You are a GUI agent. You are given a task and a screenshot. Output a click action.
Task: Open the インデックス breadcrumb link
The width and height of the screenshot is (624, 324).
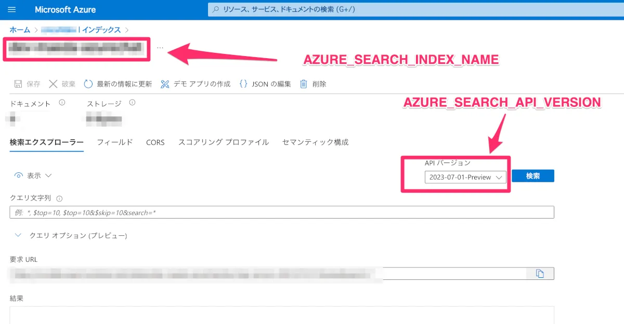(101, 30)
